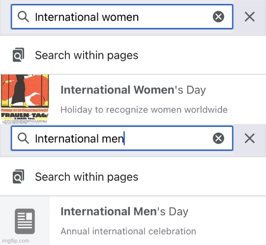Click the magnifier icon beside "International women"

coord(23,17)
